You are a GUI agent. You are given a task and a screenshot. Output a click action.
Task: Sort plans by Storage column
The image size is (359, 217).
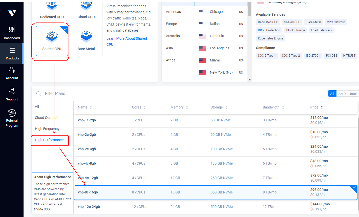pos(219,107)
